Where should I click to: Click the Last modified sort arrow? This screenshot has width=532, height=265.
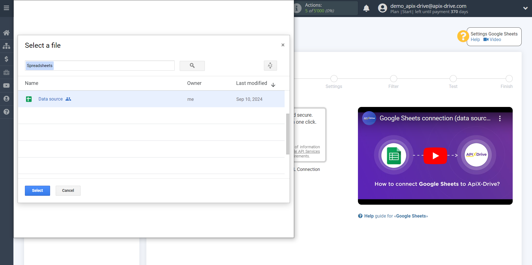[273, 85]
